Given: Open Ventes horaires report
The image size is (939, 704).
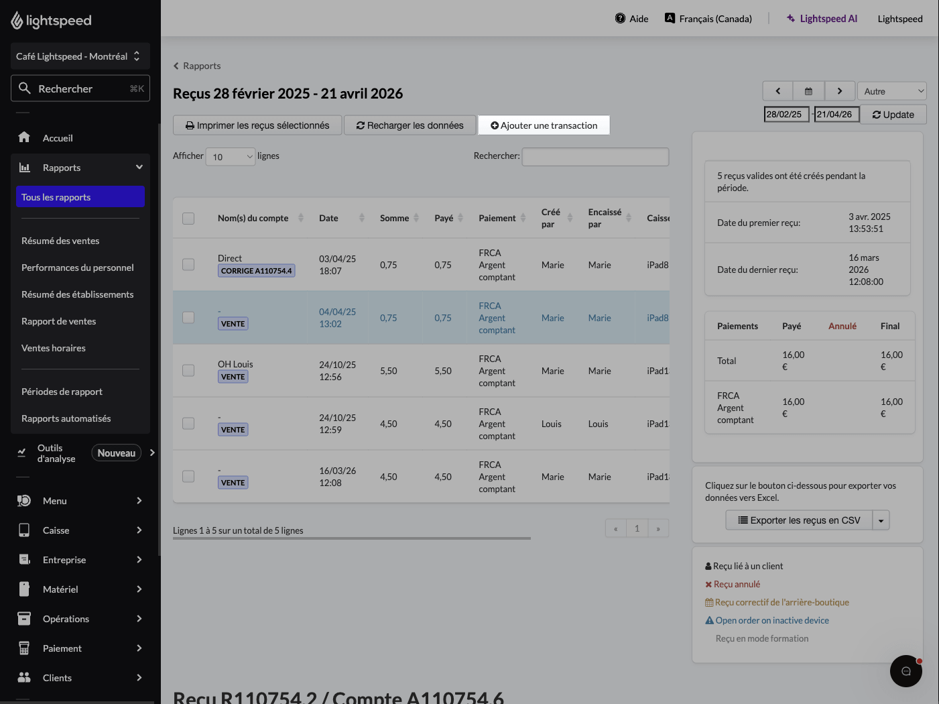Looking at the screenshot, I should [54, 348].
